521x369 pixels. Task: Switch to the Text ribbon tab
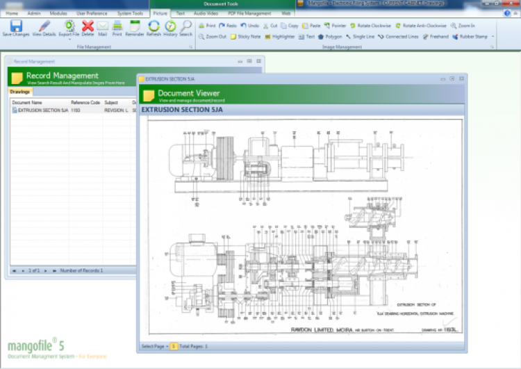180,13
